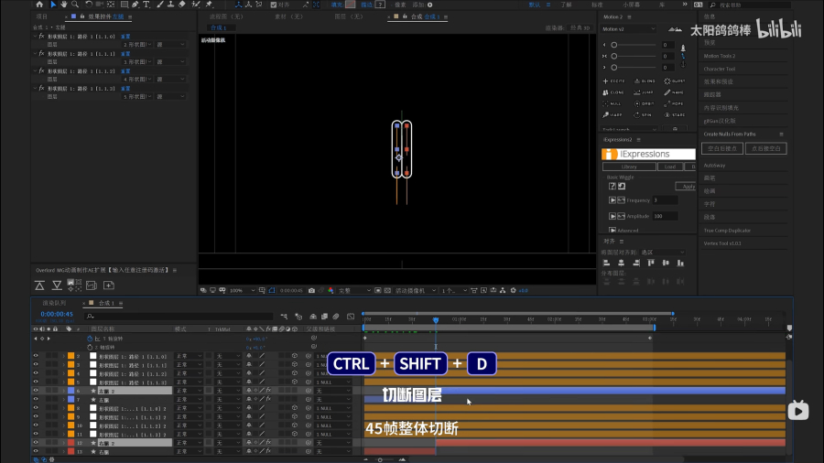824x463 pixels.
Task: Click the fill color swatch in toolbar
Action: point(350,5)
